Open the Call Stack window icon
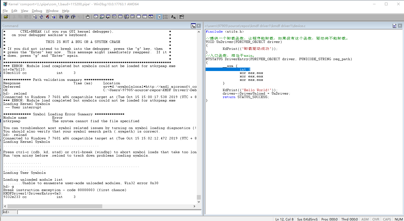The image size is (404, 221). click(126, 17)
